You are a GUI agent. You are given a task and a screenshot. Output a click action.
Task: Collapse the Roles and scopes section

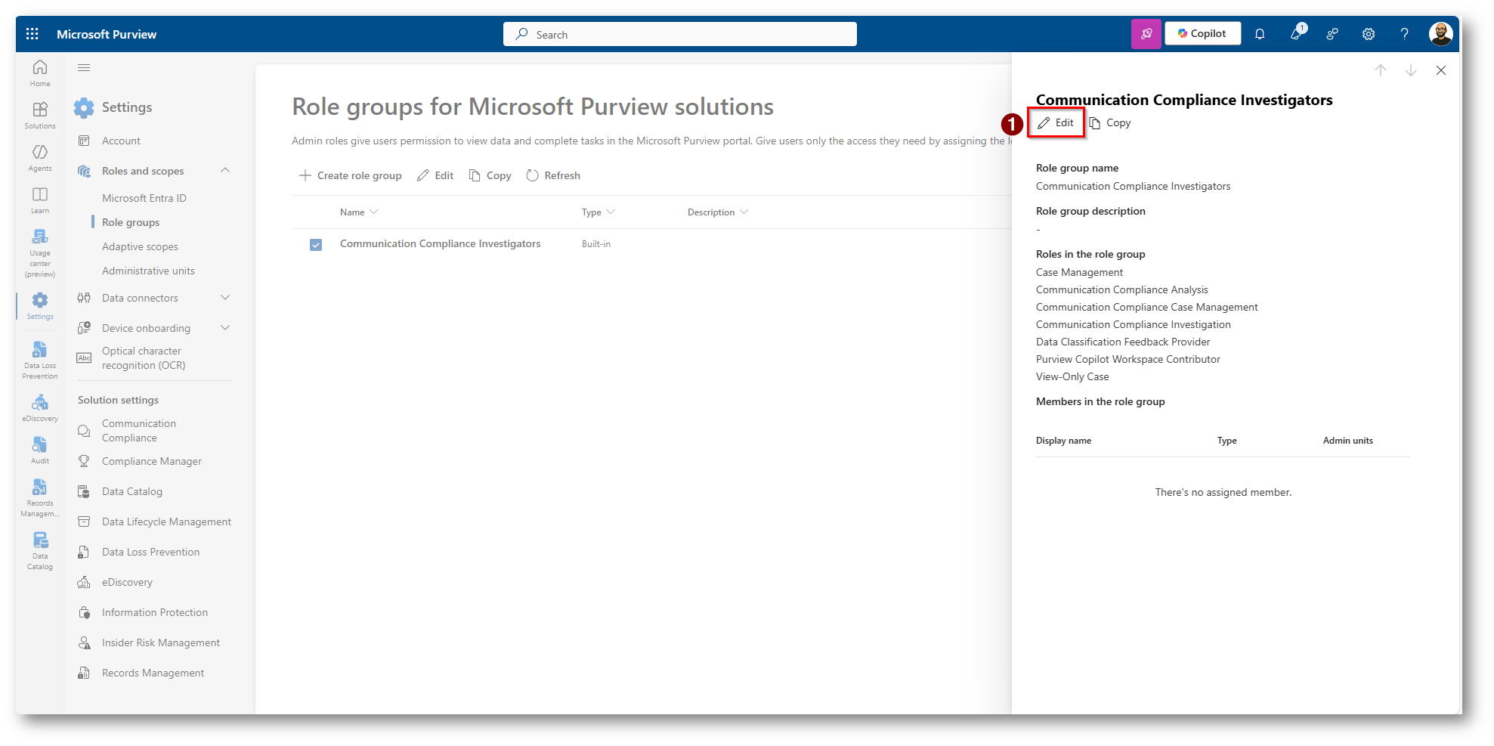click(225, 171)
